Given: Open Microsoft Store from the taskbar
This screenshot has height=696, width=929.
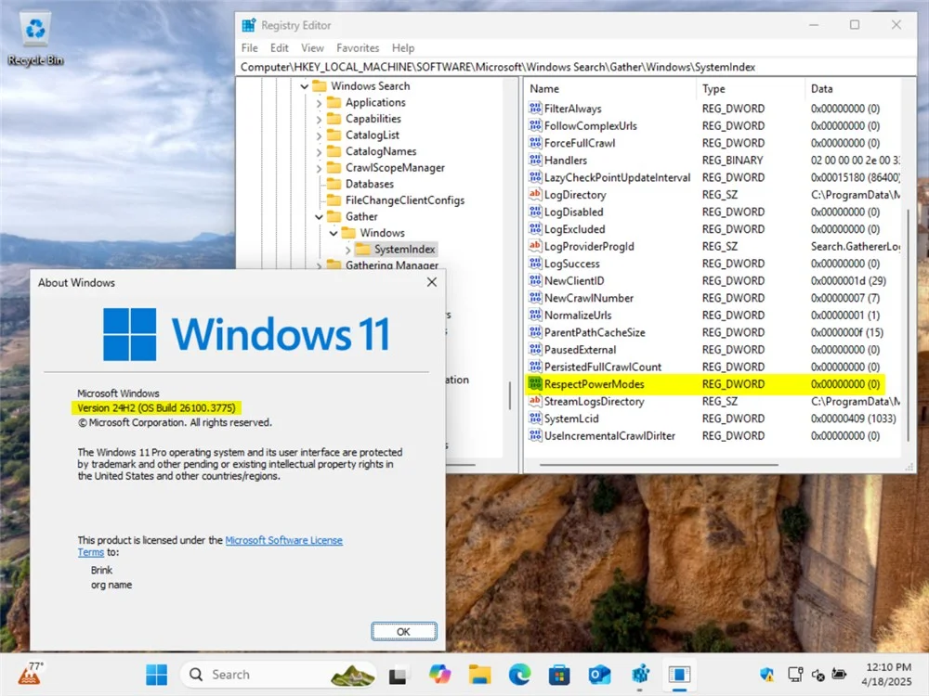Looking at the screenshot, I should click(x=559, y=675).
